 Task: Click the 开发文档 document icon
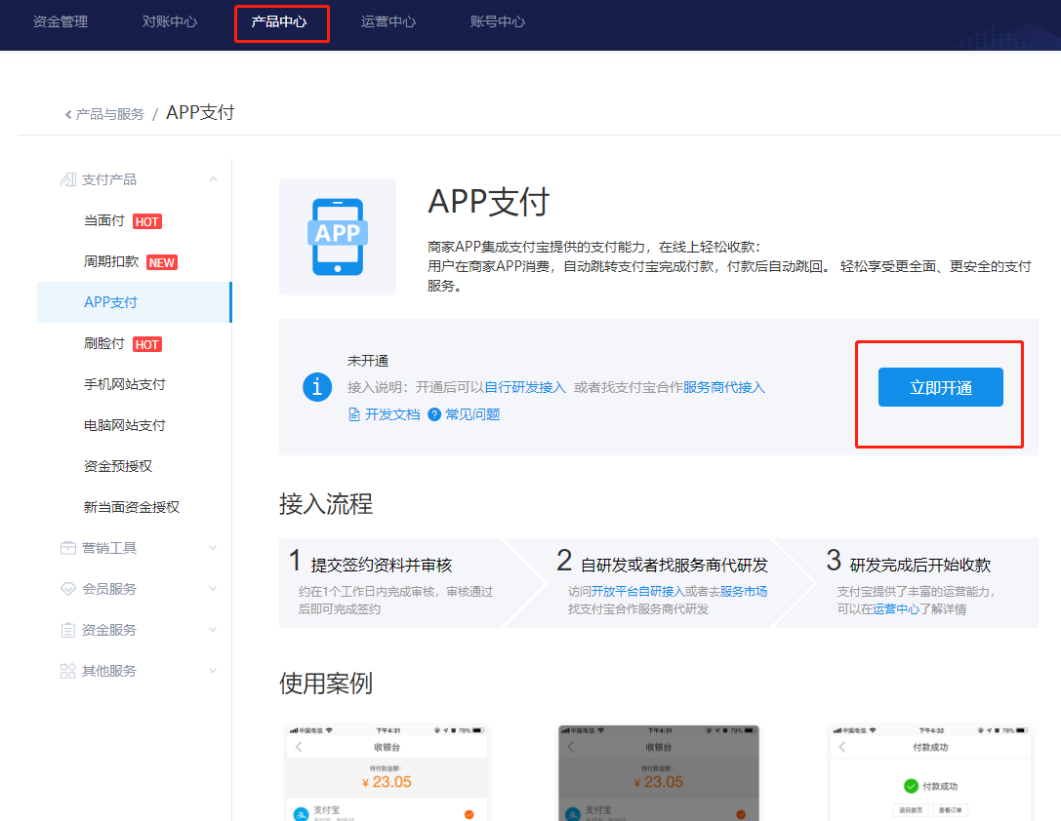(354, 414)
